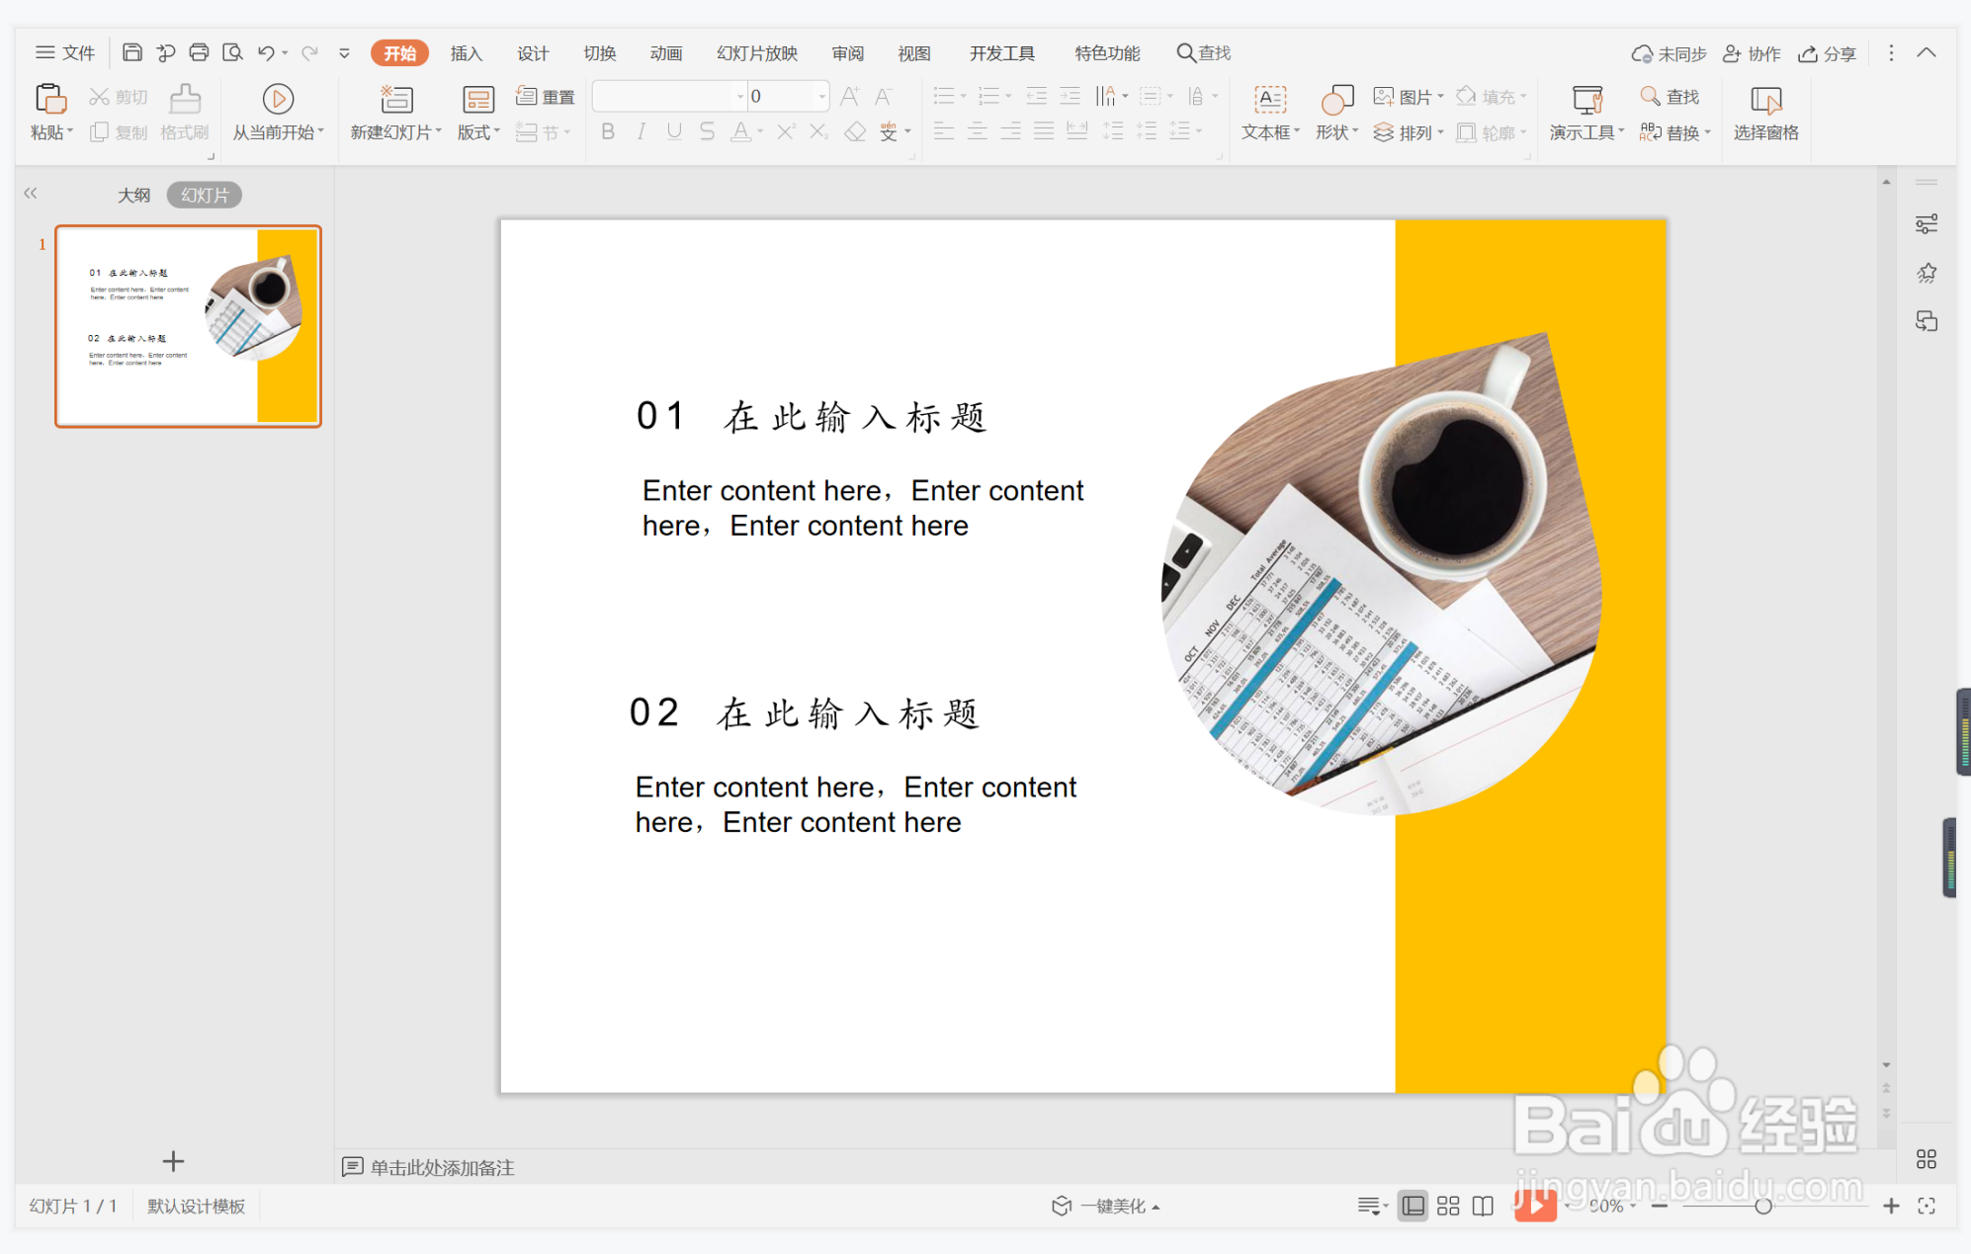This screenshot has width=1971, height=1254.
Task: Click the Share button
Action: (x=1828, y=53)
